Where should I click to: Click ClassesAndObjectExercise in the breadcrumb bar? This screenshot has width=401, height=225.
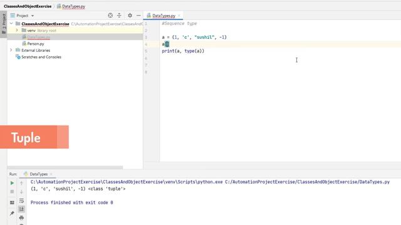pyautogui.click(x=28, y=6)
